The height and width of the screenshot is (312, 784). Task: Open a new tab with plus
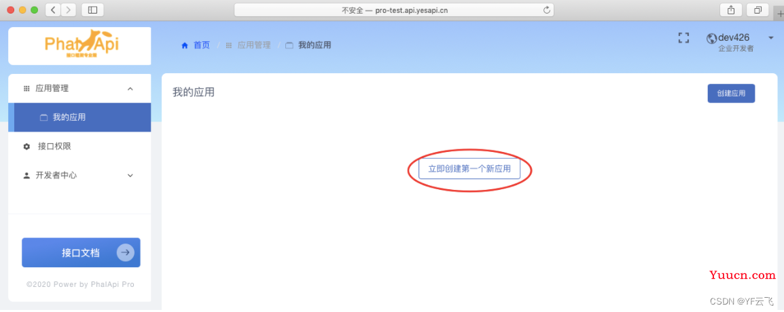(779, 14)
